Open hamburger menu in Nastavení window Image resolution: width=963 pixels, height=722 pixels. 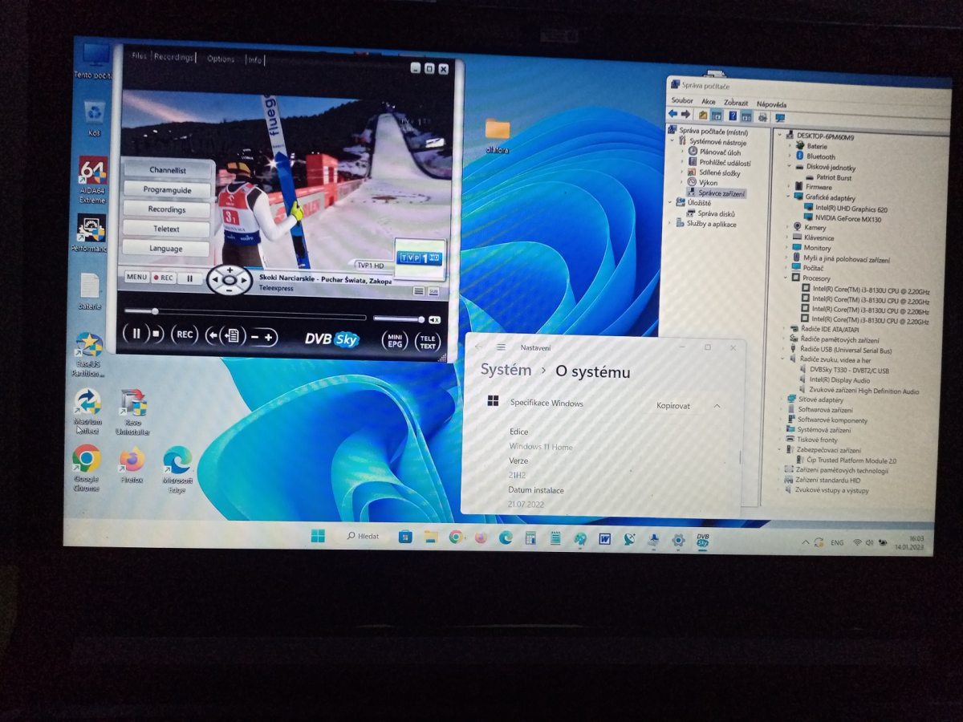pyautogui.click(x=502, y=347)
